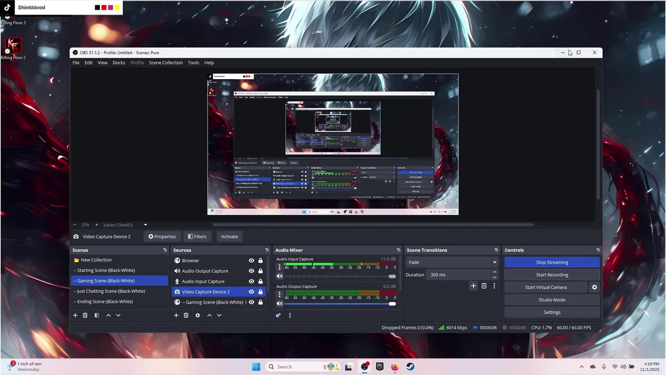Image resolution: width=666 pixels, height=375 pixels.
Task: Add a new source with plus icon
Action: tap(176, 315)
